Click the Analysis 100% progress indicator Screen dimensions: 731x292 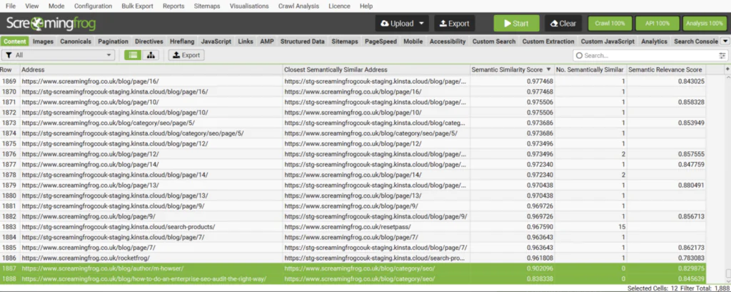(705, 24)
